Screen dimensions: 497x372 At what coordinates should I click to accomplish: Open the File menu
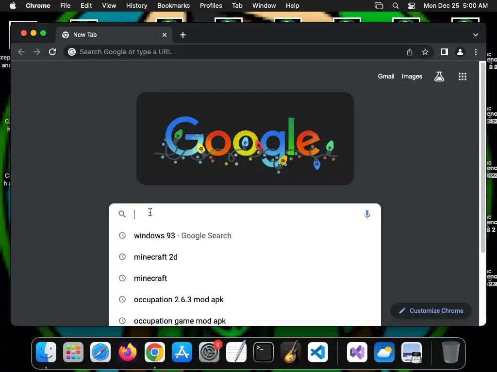pyautogui.click(x=66, y=6)
